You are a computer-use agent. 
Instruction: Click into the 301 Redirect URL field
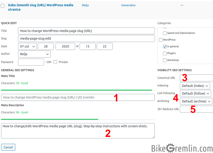(x=196, y=109)
